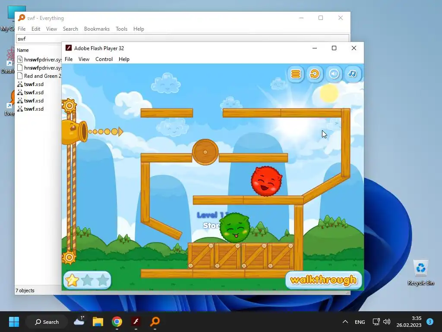This screenshot has height=332, width=442.
Task: Select the first tswf.xsd result
Action: [31, 84]
